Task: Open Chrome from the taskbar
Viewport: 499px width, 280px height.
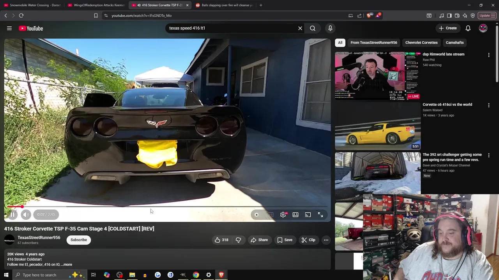Action: [196, 275]
